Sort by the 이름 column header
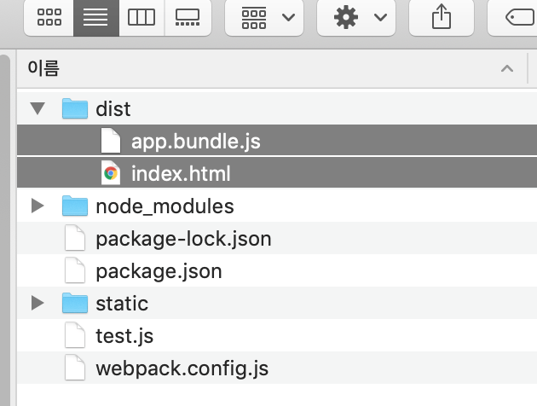The image size is (537, 406). click(x=44, y=68)
